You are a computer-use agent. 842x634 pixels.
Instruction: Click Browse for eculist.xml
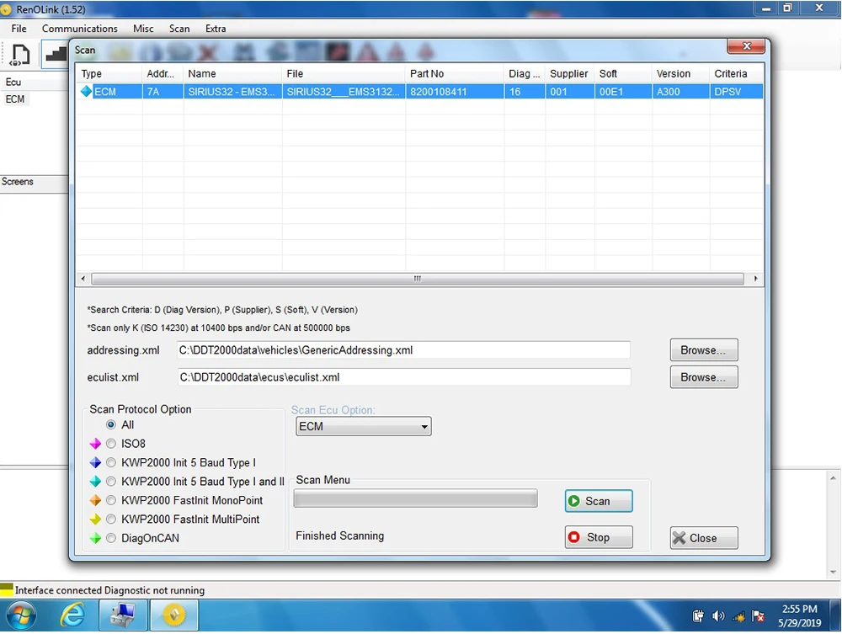[703, 377]
